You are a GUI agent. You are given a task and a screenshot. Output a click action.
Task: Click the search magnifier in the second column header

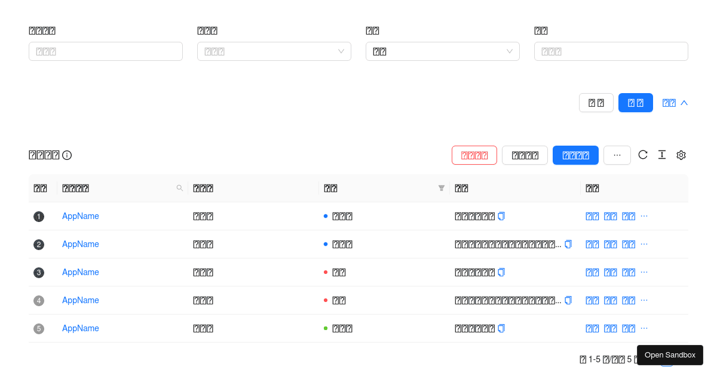pos(179,188)
